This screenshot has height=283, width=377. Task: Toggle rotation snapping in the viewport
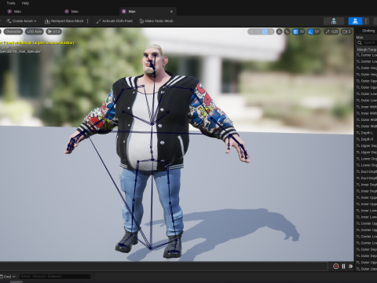(x=310, y=31)
